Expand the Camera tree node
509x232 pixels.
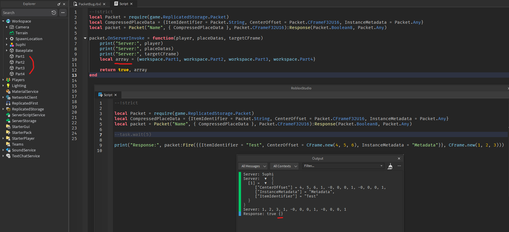click(7, 27)
